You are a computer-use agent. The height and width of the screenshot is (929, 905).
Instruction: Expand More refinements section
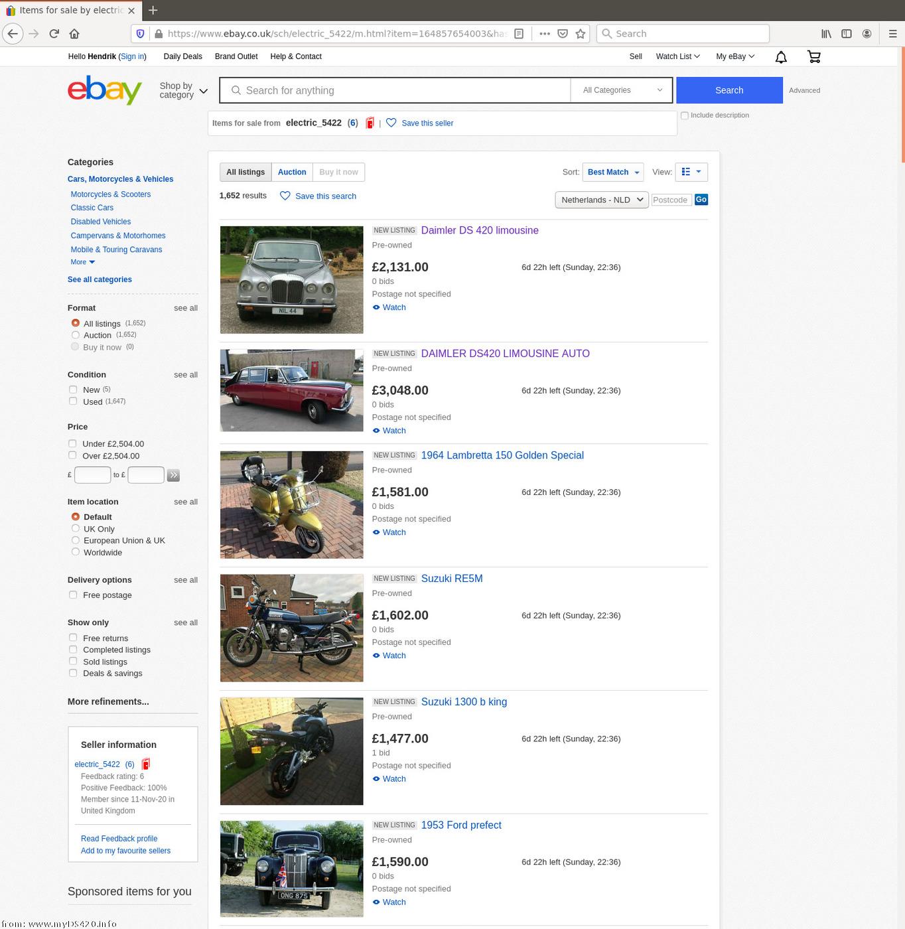[x=108, y=701]
